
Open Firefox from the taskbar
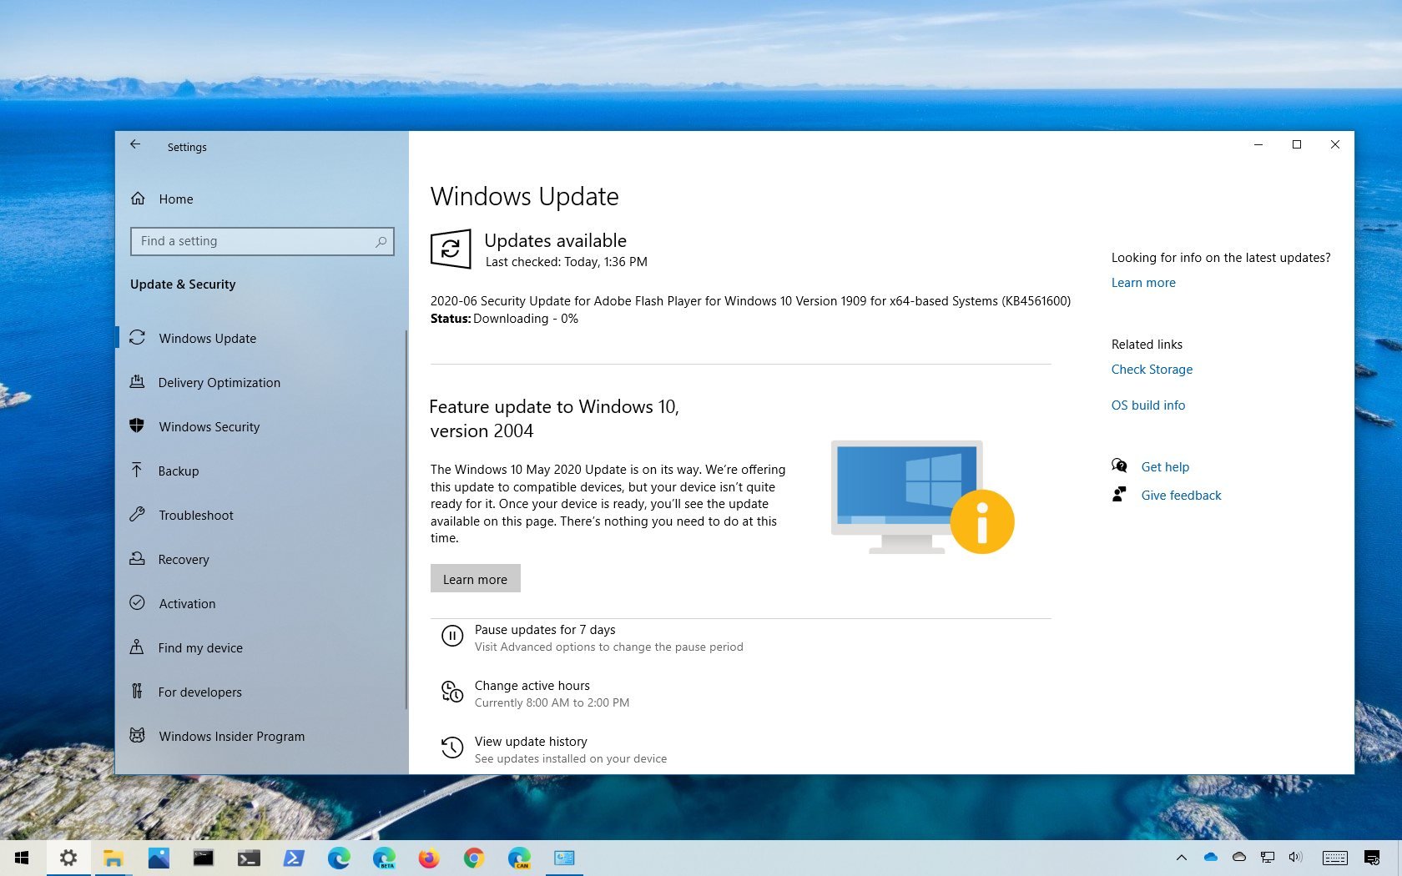tap(429, 858)
